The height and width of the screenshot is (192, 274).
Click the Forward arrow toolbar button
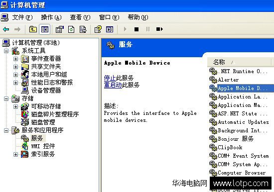(17, 29)
